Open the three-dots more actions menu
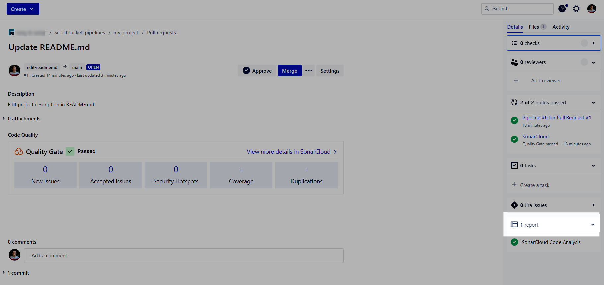The height and width of the screenshot is (285, 604). tap(309, 70)
